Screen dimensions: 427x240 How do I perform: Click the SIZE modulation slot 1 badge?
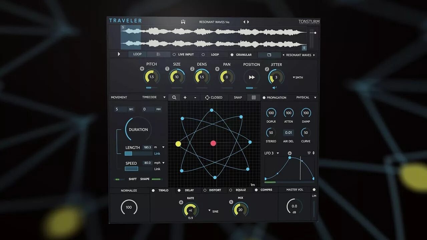tap(167, 69)
